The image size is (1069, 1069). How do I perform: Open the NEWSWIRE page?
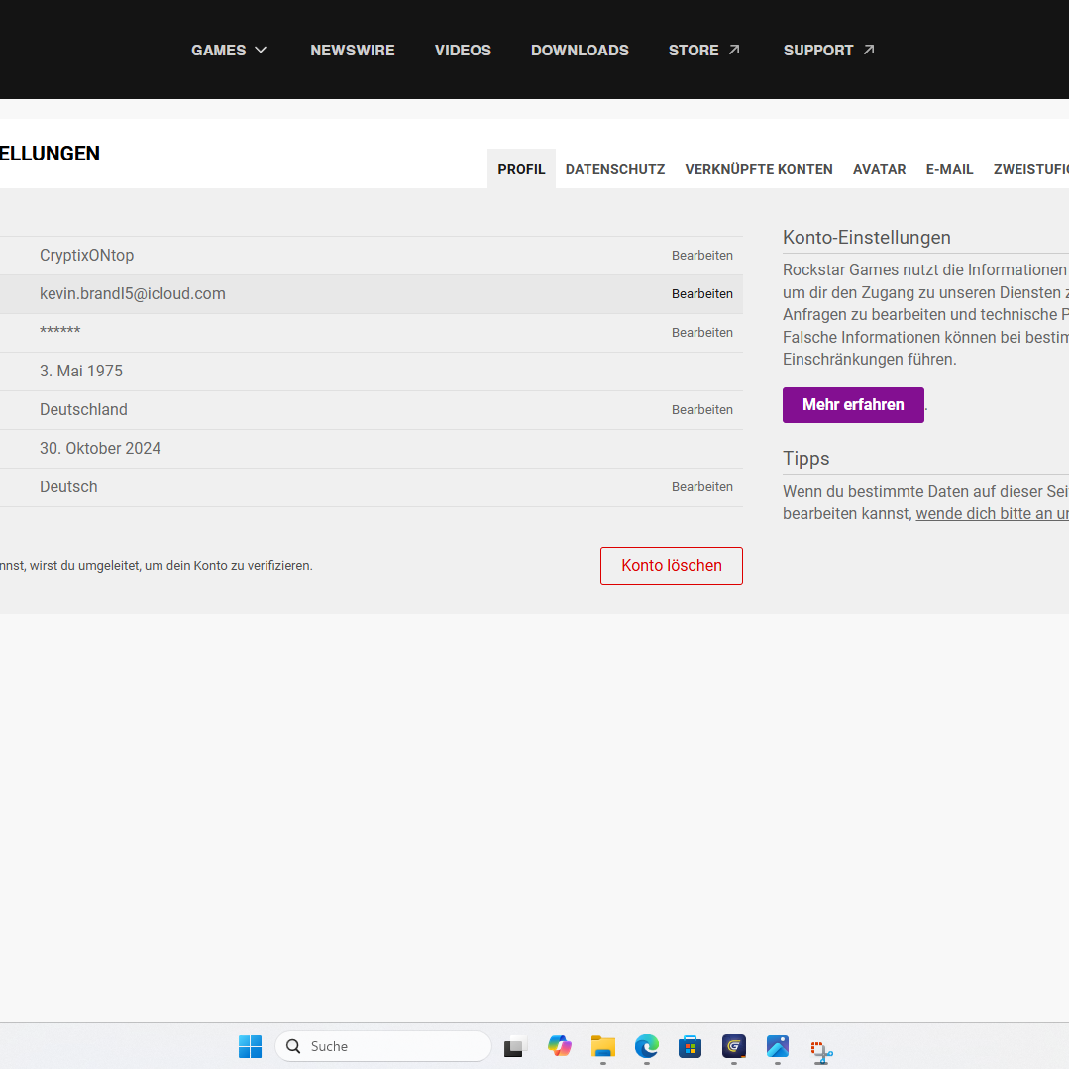(x=352, y=50)
